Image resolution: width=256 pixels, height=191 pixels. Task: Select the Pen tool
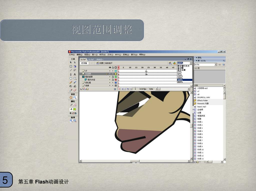click(x=71, y=74)
